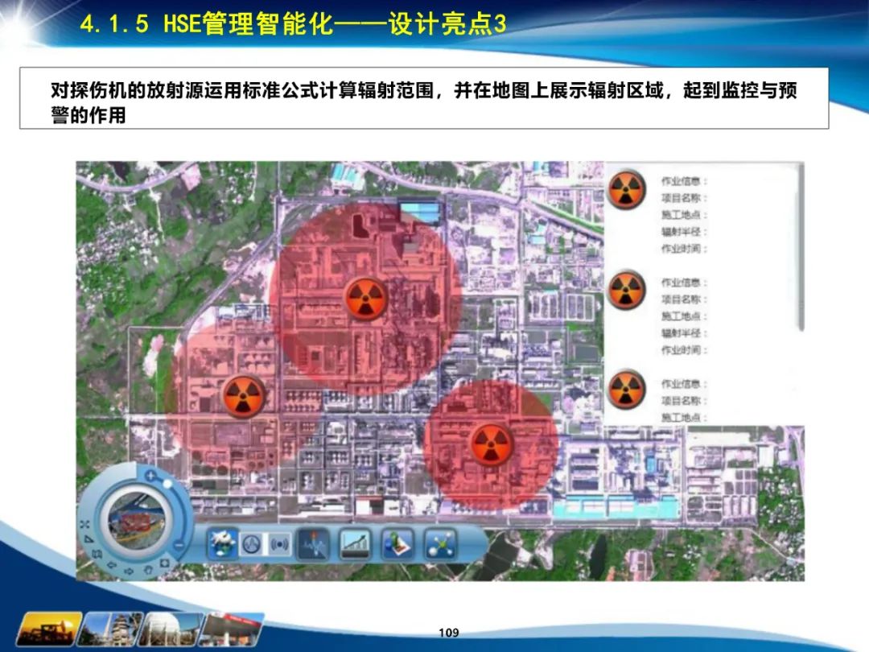Click radiation marker inside the largest red circle
Viewport: 869px width, 652px height.
click(x=364, y=299)
